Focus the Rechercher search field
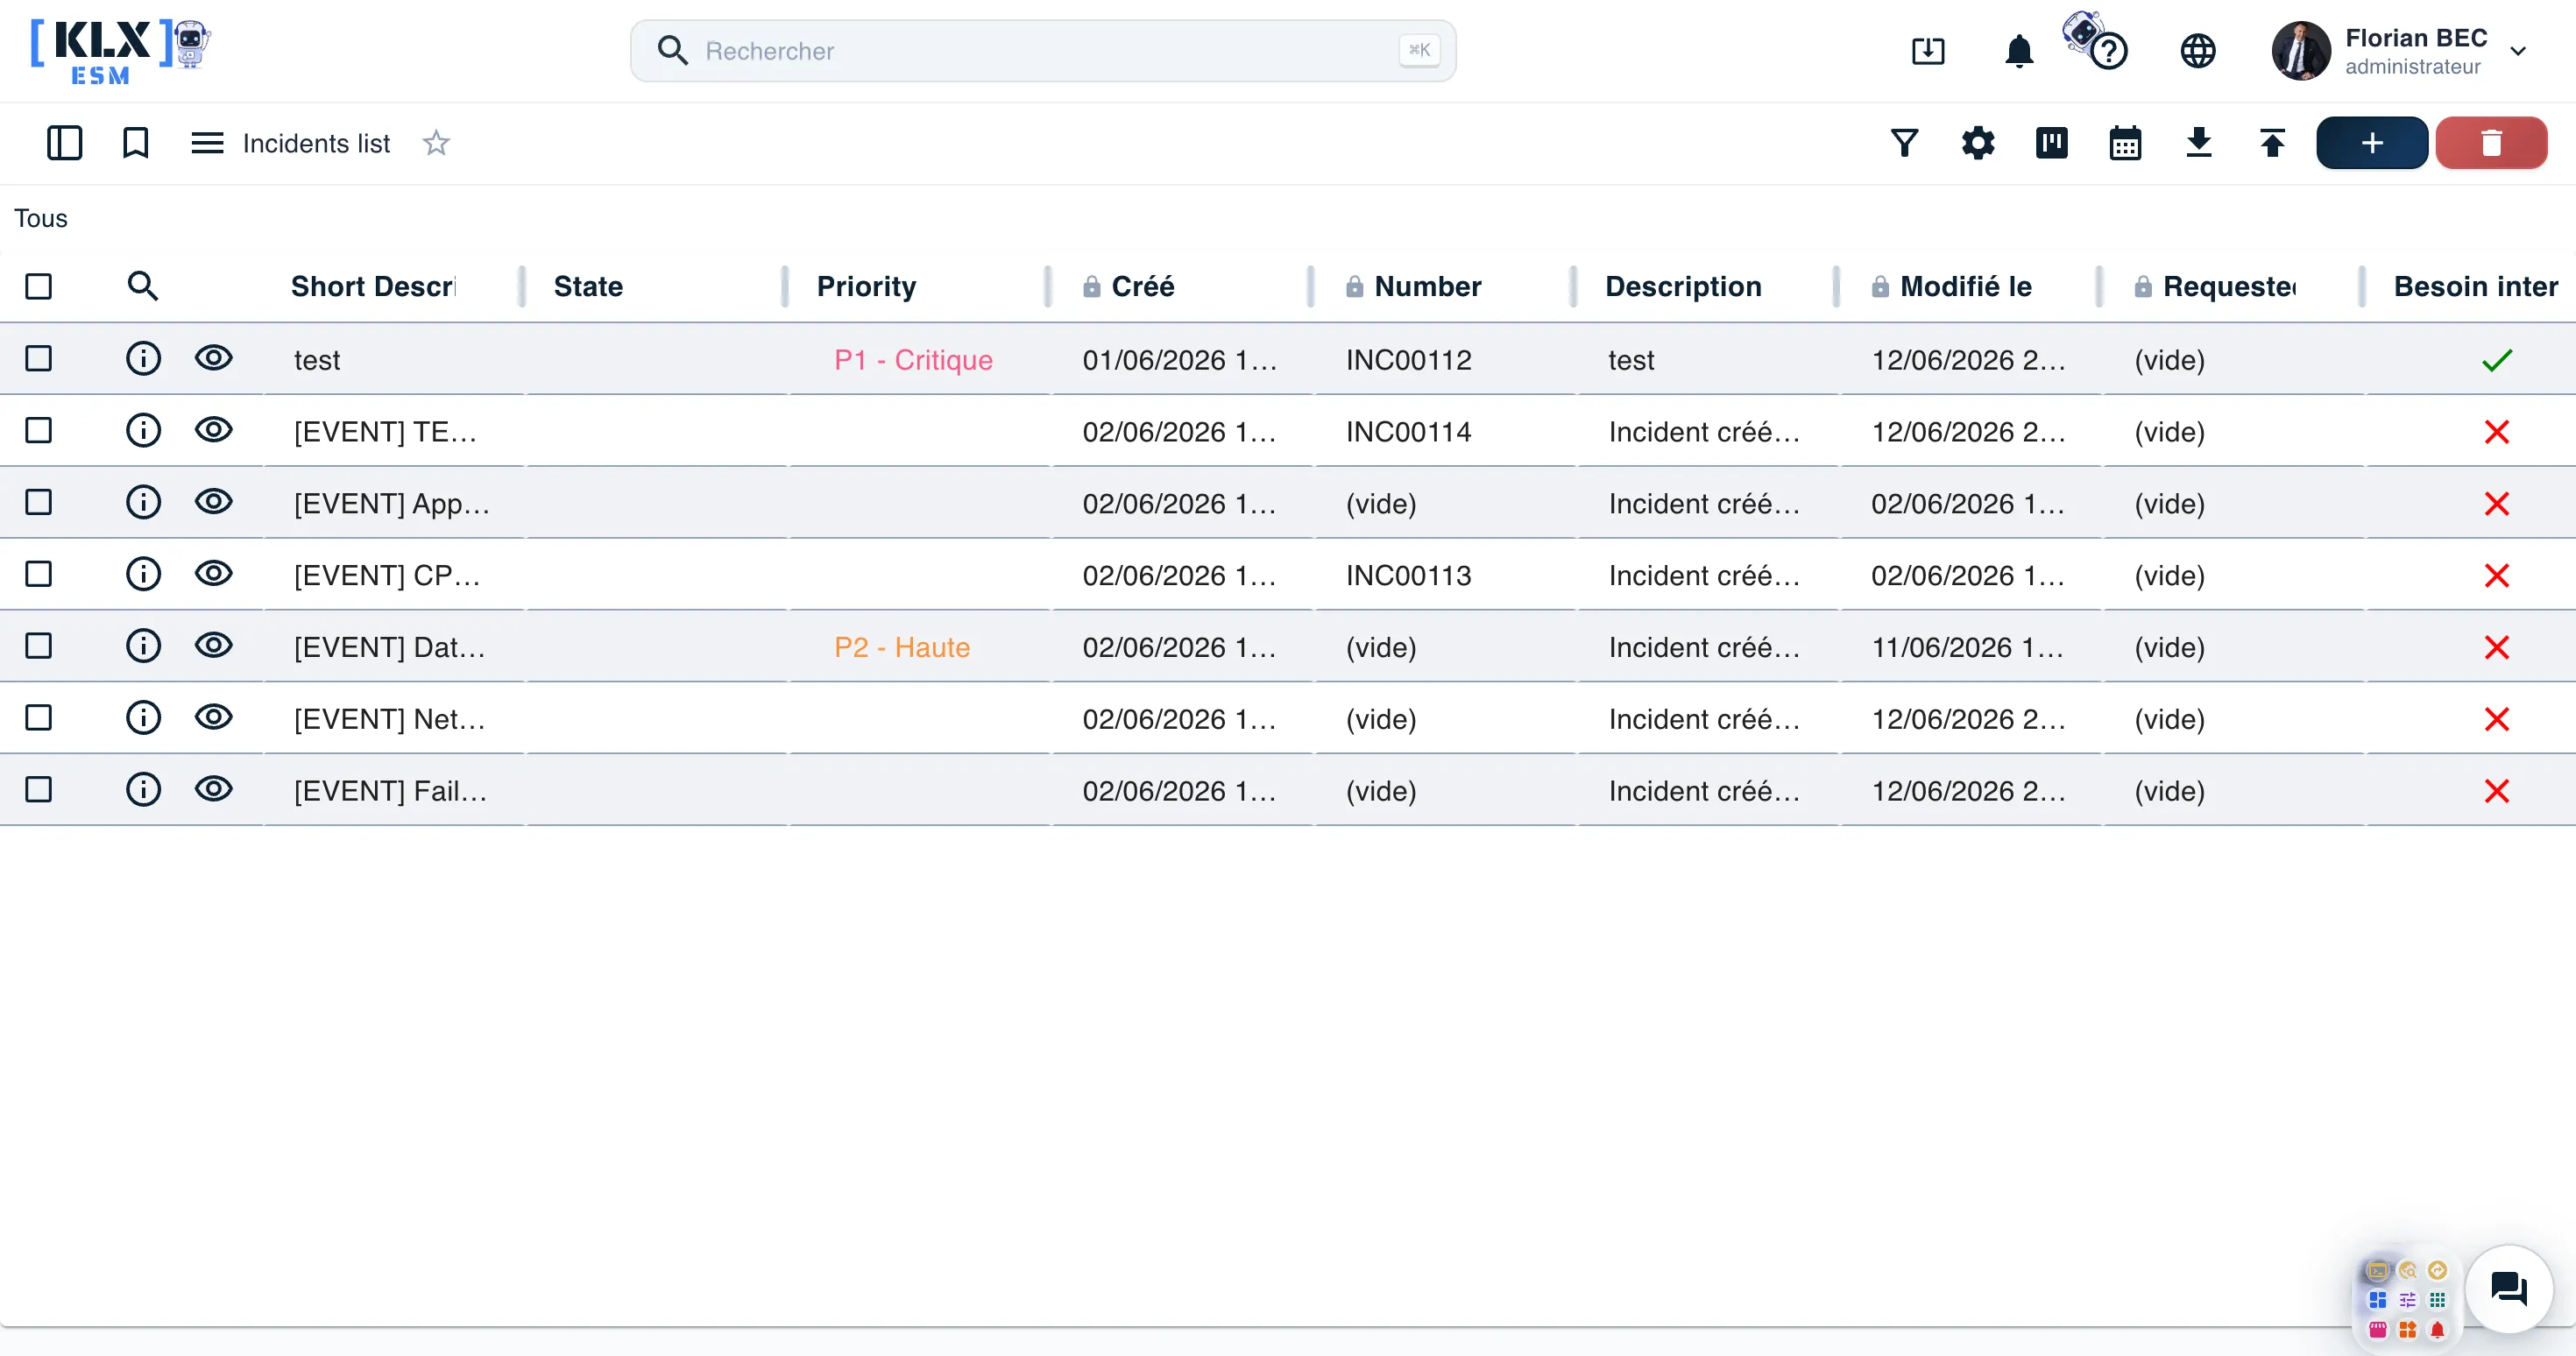Screen dimensions: 2576x1356 [1043, 50]
